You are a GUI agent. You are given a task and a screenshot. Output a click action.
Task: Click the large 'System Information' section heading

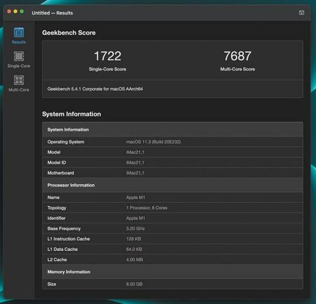pos(71,114)
